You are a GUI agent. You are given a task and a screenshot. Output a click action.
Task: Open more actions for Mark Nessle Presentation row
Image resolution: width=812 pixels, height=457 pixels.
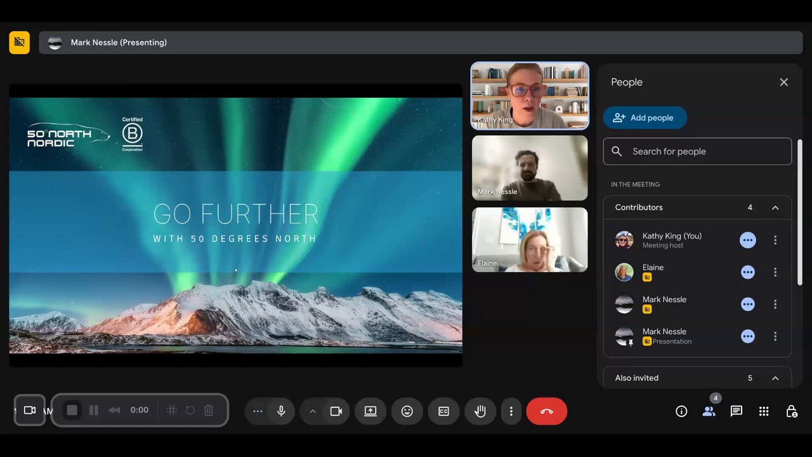[x=775, y=336]
